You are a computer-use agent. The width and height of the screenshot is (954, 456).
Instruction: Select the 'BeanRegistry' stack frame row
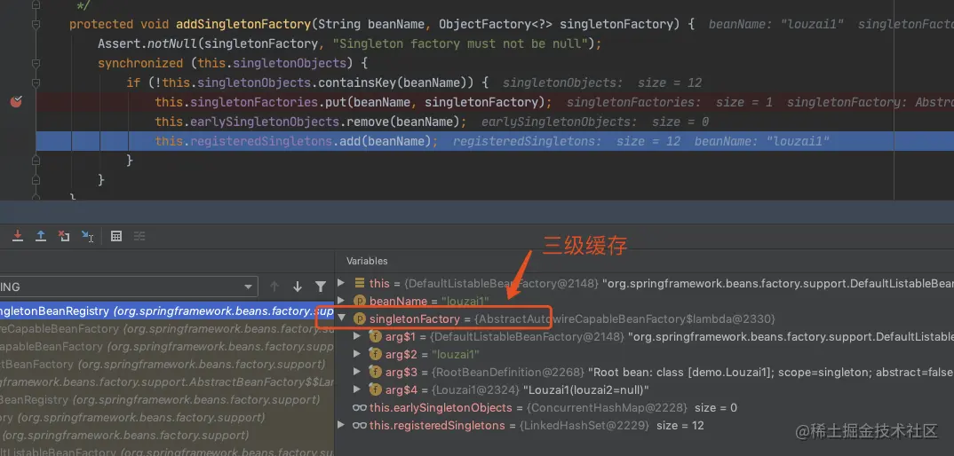[x=167, y=399]
